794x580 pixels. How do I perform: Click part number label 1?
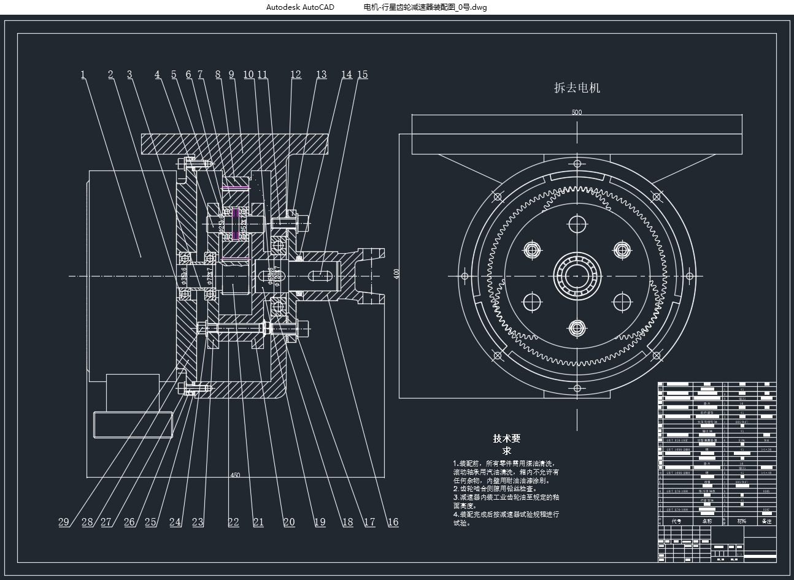pyautogui.click(x=83, y=75)
